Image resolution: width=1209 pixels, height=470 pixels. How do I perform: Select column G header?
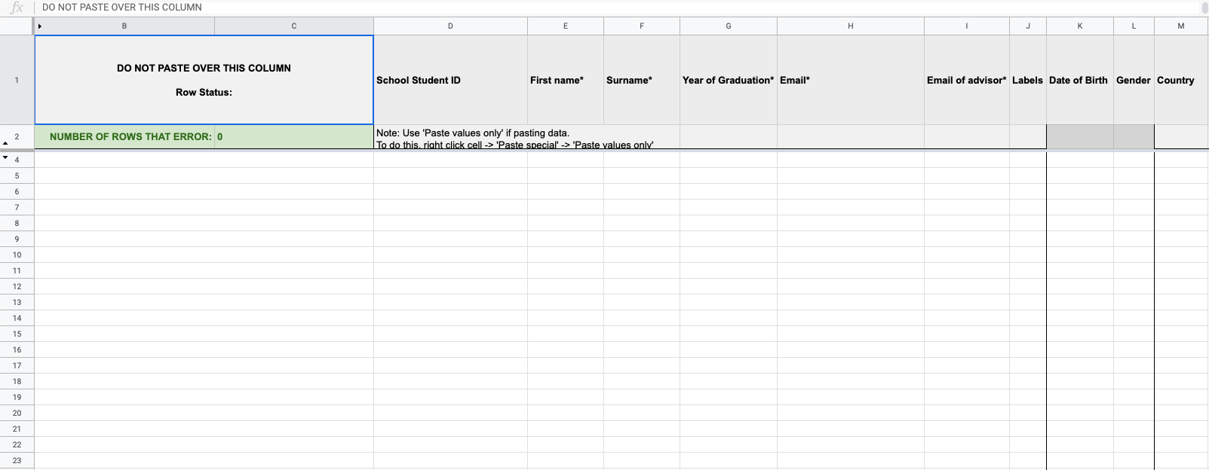click(x=729, y=26)
